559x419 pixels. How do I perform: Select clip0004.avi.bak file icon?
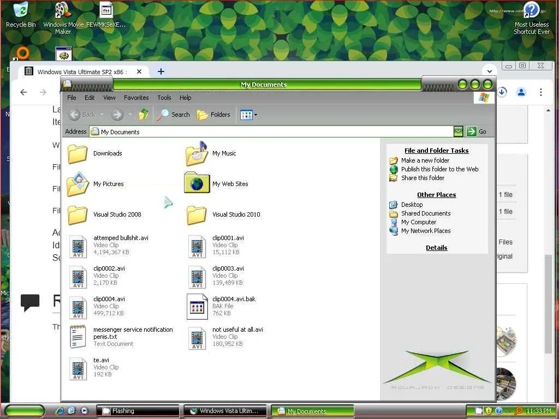tap(197, 307)
